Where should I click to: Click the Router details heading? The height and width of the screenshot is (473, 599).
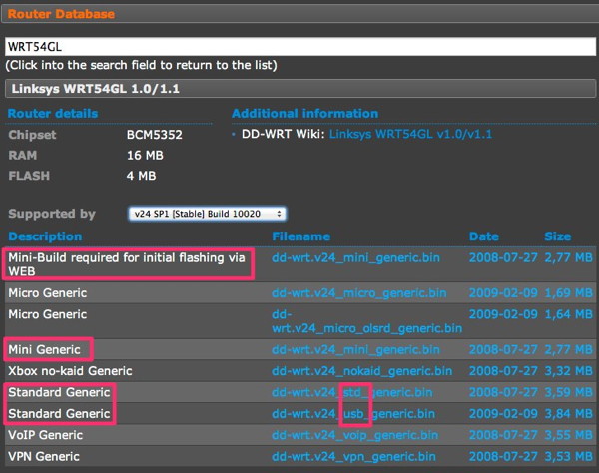(53, 114)
